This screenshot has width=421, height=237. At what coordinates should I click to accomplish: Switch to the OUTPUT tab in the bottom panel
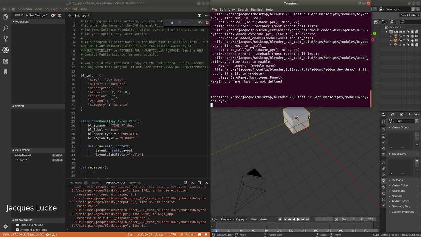(x=97, y=183)
